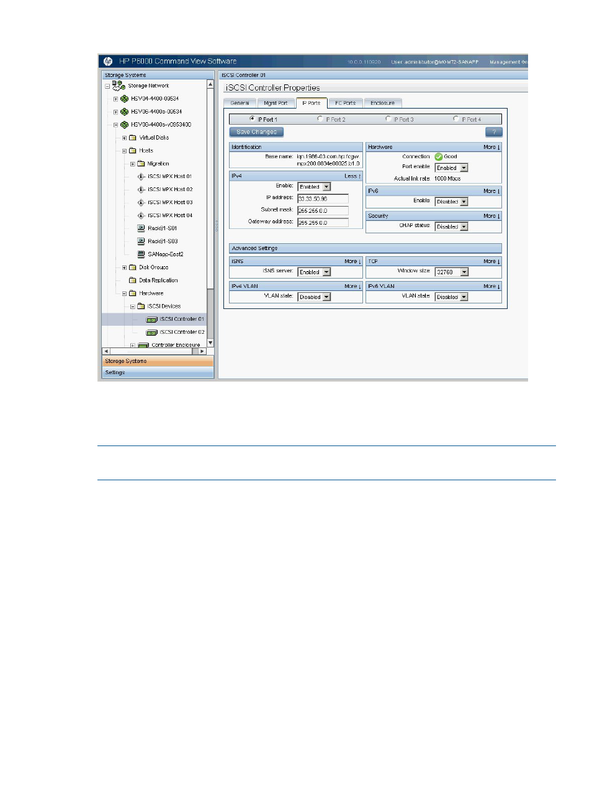Click the Save Changes button
This screenshot has width=592, height=788.
coord(256,132)
